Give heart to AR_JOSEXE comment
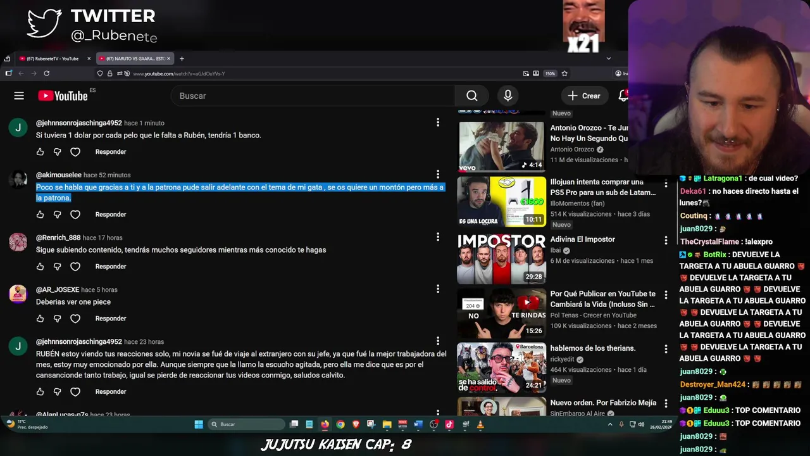810x456 pixels. 75,319
